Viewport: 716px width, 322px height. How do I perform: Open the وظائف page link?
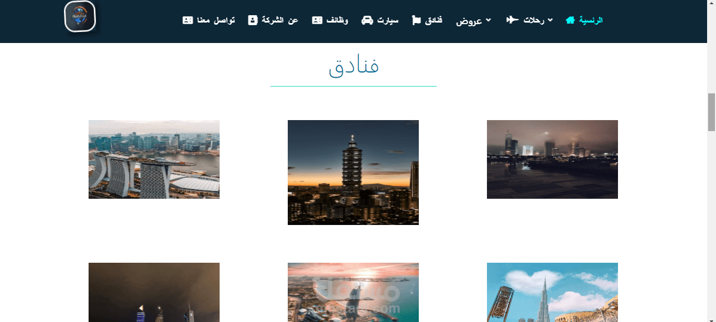[337, 20]
